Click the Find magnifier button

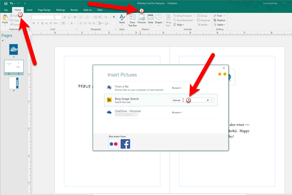pos(219,16)
